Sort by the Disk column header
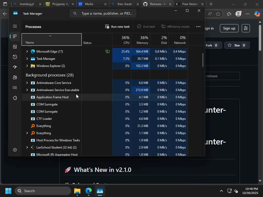The height and width of the screenshot is (197, 263). 159,40
